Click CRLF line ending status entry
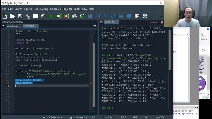This screenshot has width=212, height=119. coord(135,117)
